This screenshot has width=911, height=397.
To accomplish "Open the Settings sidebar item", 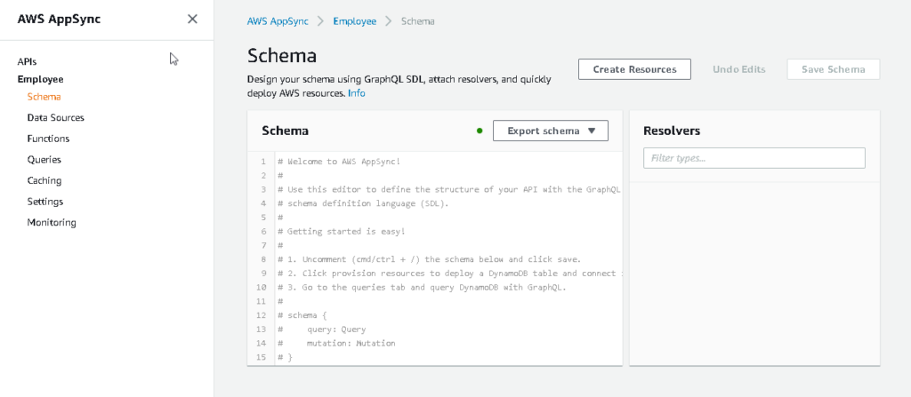I will (45, 202).
